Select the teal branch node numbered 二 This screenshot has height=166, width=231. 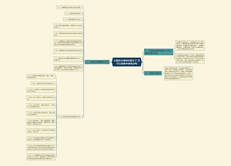[153, 73]
